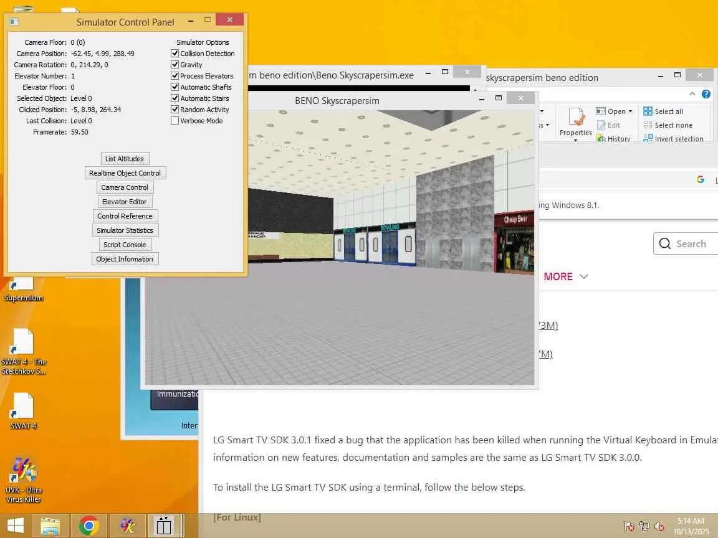Viewport: 718px width, 538px height.
Task: Click UVK icon in the taskbar
Action: pos(128,526)
